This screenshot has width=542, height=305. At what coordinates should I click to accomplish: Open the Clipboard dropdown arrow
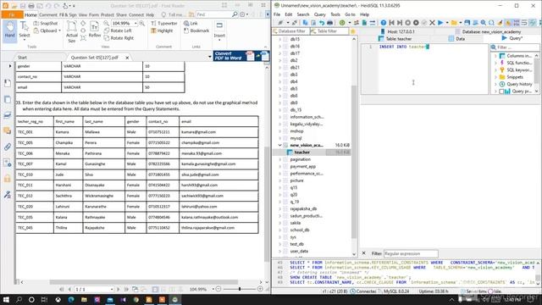pyautogui.click(x=59, y=30)
